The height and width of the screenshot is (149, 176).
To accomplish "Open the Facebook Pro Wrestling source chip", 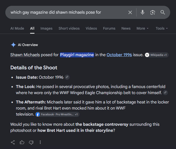I will point(57,114).
